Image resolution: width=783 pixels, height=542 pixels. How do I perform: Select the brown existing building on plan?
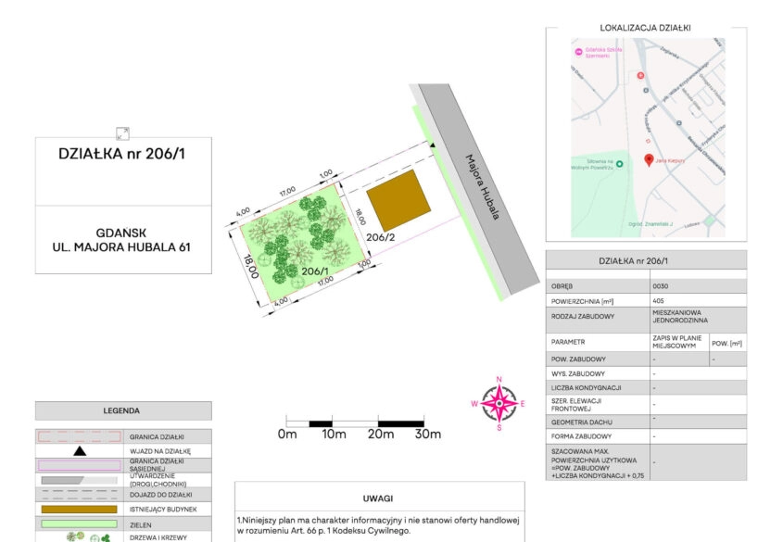click(x=398, y=201)
